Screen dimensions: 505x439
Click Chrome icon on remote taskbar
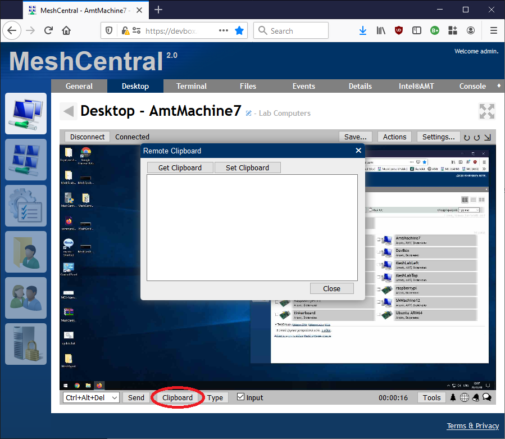77,385
